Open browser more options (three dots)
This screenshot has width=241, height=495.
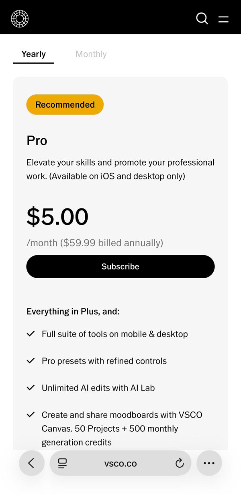coord(209,463)
